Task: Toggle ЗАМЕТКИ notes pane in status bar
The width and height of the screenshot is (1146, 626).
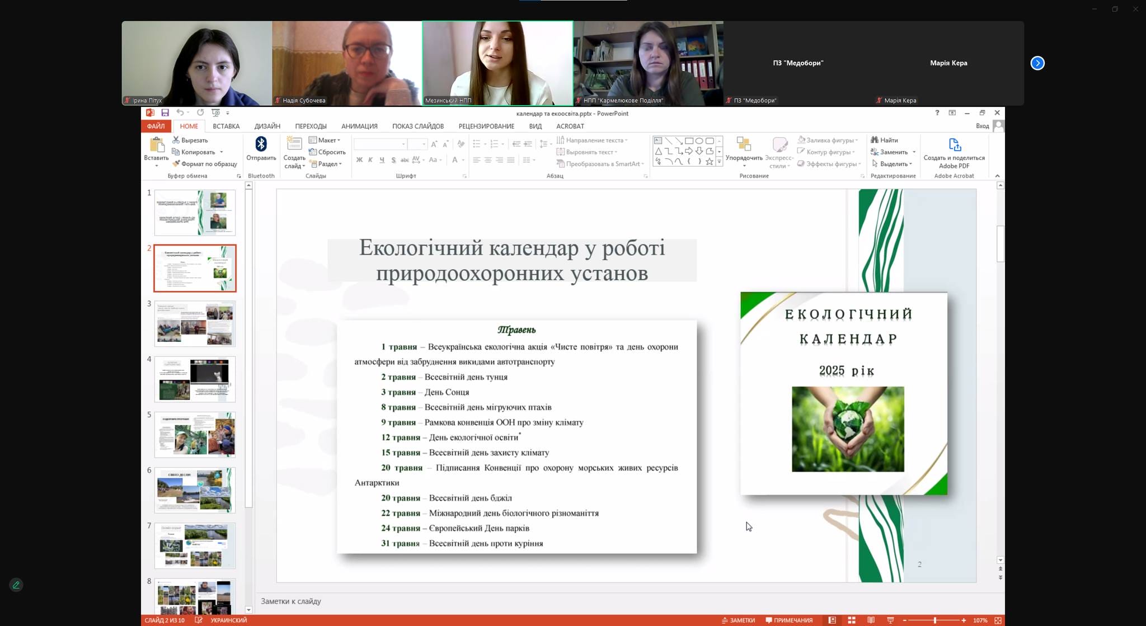Action: [x=738, y=620]
